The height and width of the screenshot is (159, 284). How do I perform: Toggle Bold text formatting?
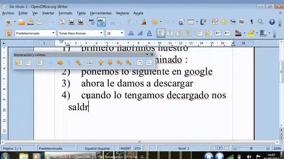coord(131,33)
